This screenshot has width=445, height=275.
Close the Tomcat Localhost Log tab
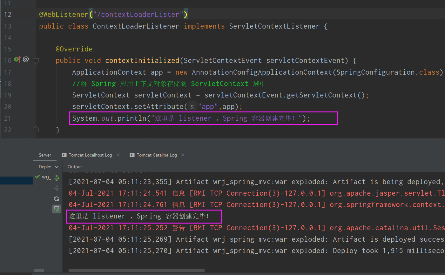118,155
